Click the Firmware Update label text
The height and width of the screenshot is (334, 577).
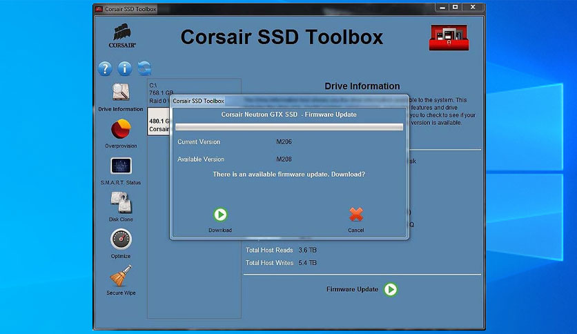pos(352,289)
